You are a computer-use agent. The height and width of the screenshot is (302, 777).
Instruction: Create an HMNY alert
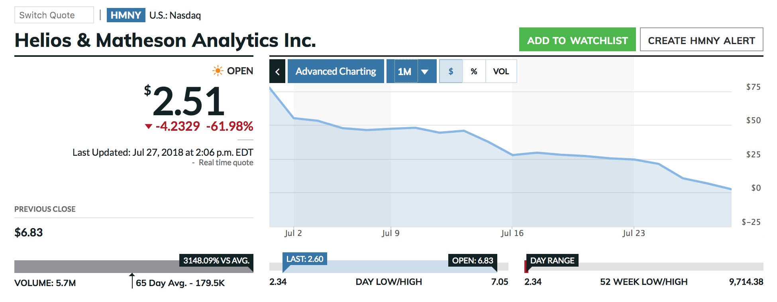(701, 40)
